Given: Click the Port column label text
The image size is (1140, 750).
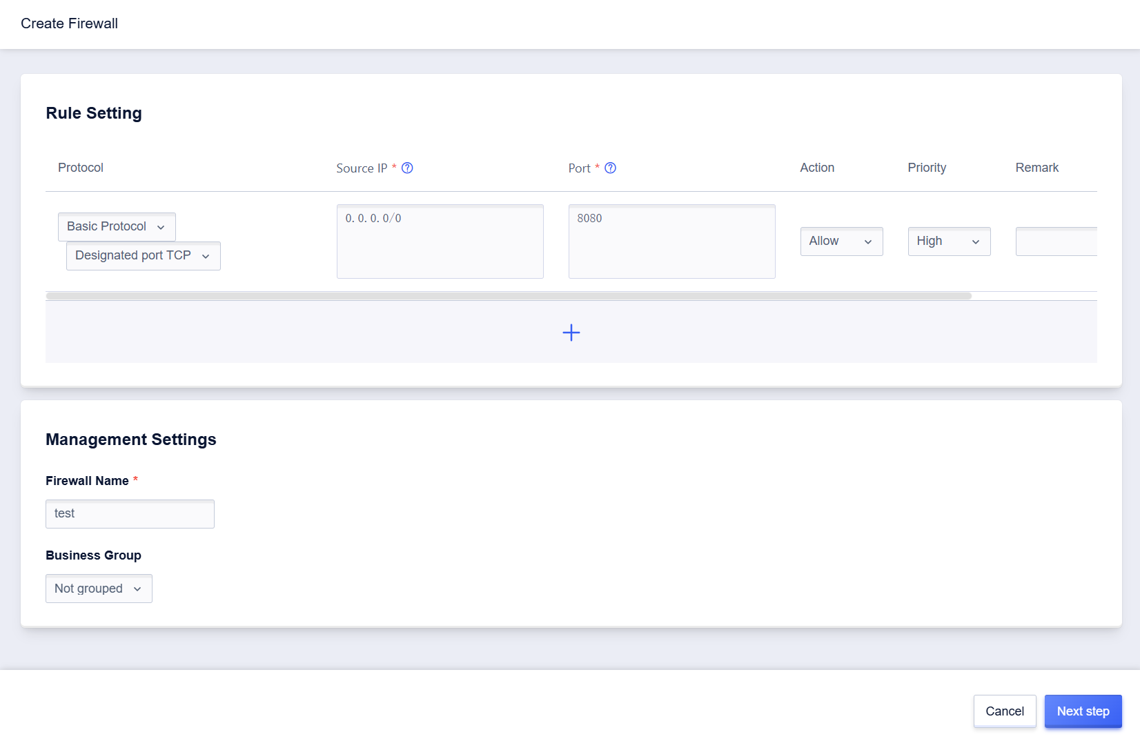Looking at the screenshot, I should coord(579,168).
